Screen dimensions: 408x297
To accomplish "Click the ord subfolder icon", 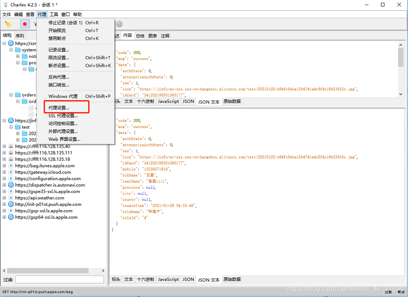I will [25, 101].
